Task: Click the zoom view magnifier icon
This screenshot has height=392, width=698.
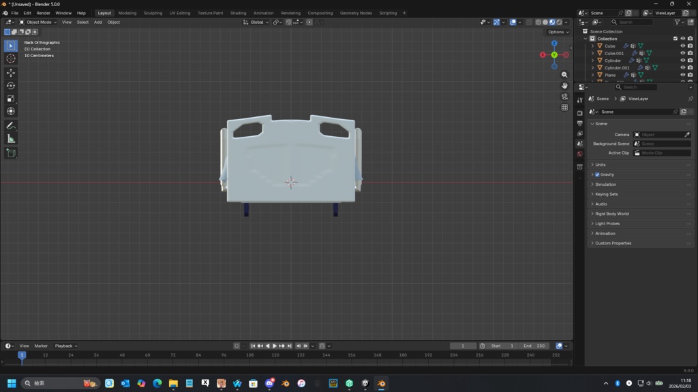Action: 564,75
